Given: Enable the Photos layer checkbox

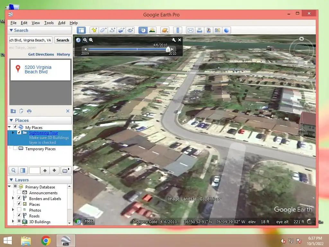Looking at the screenshot, I should (19, 209).
